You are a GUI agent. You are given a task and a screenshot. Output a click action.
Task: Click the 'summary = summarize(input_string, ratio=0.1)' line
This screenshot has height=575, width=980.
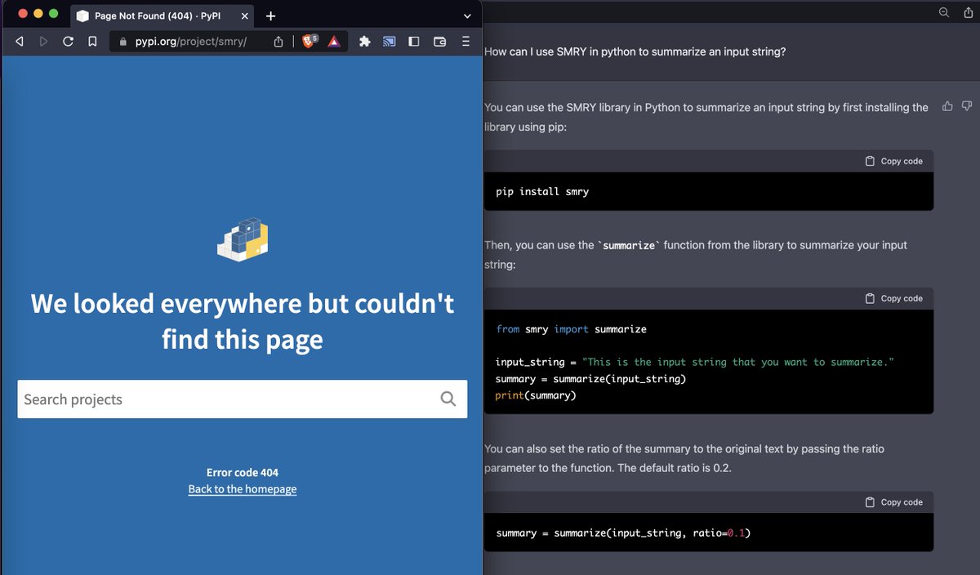pyautogui.click(x=623, y=533)
